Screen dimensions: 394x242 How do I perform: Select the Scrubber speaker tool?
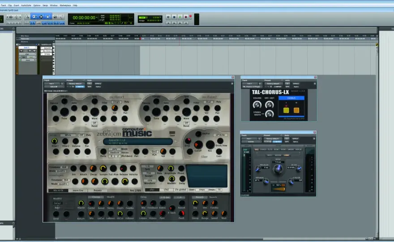[x=55, y=17]
